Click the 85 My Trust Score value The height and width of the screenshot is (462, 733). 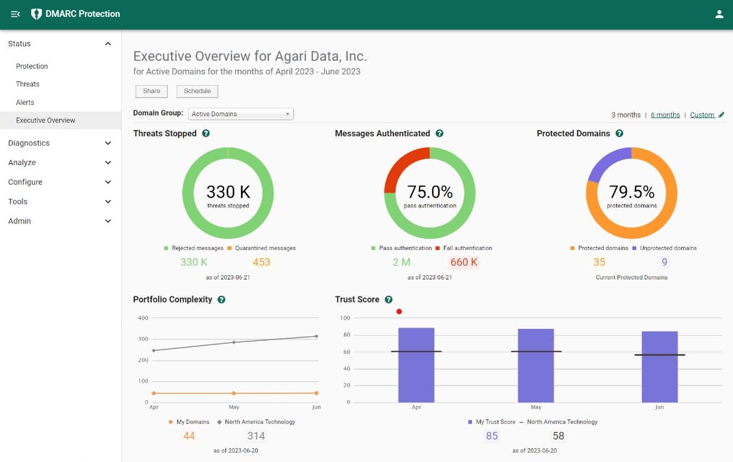coord(492,436)
